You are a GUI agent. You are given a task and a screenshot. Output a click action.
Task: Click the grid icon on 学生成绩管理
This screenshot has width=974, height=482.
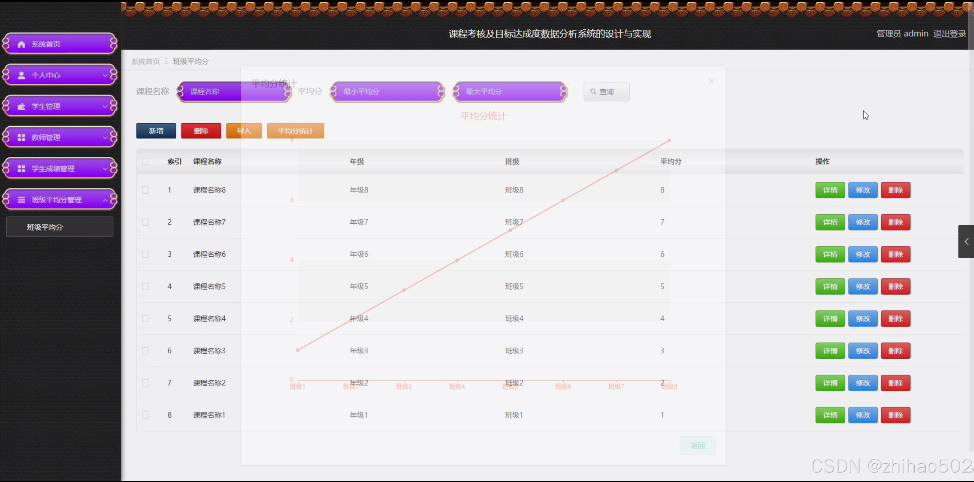pos(21,169)
